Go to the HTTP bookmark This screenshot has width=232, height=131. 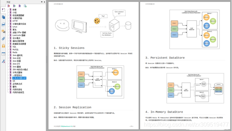[x=15, y=21]
